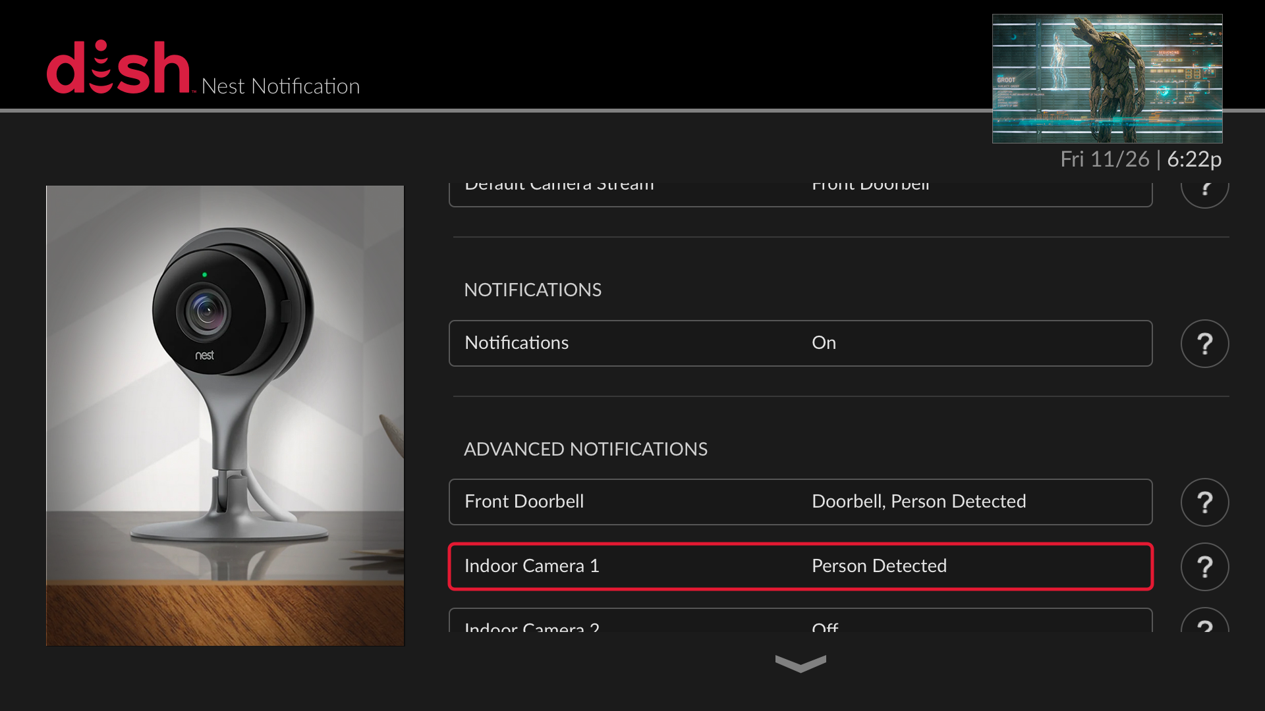Viewport: 1265px width, 711px height.
Task: Click the down chevron to show more settings
Action: click(x=801, y=664)
